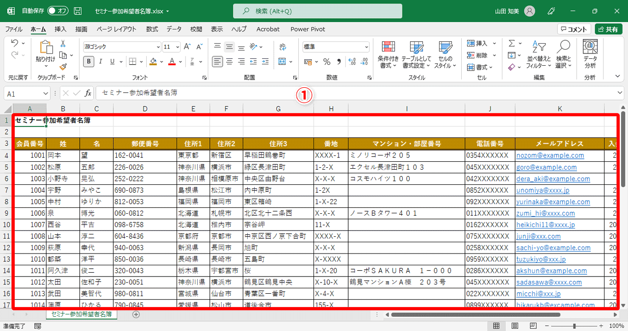628x331 pixels.
Task: Click the AutoSum (Σ) icon
Action: point(512,44)
